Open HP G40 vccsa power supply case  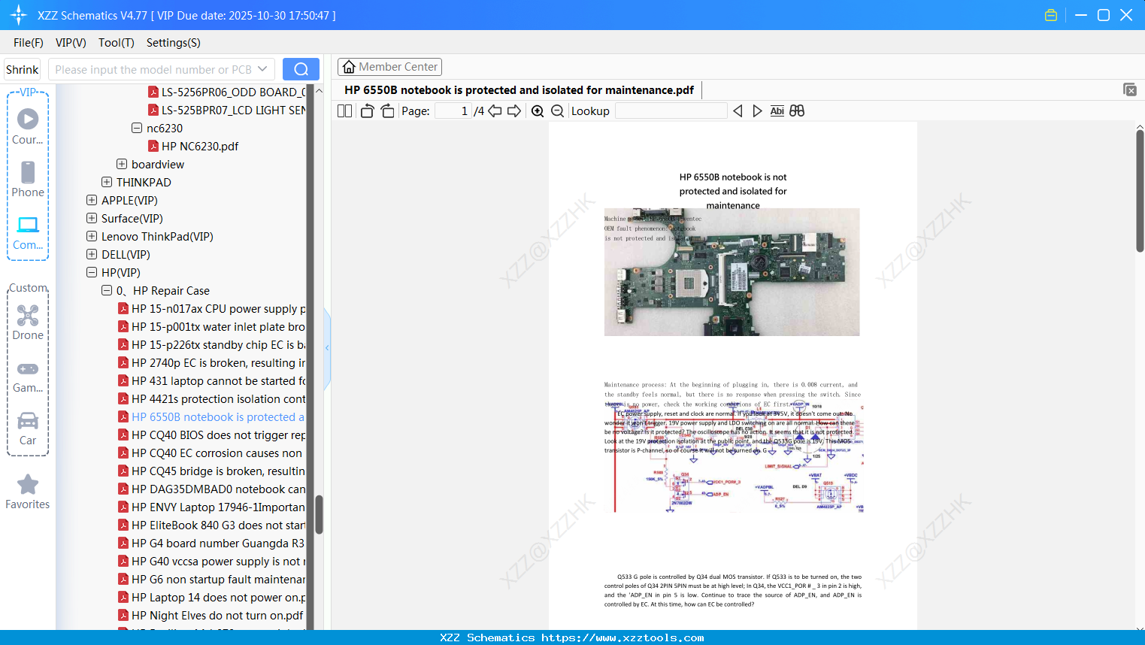(x=212, y=562)
